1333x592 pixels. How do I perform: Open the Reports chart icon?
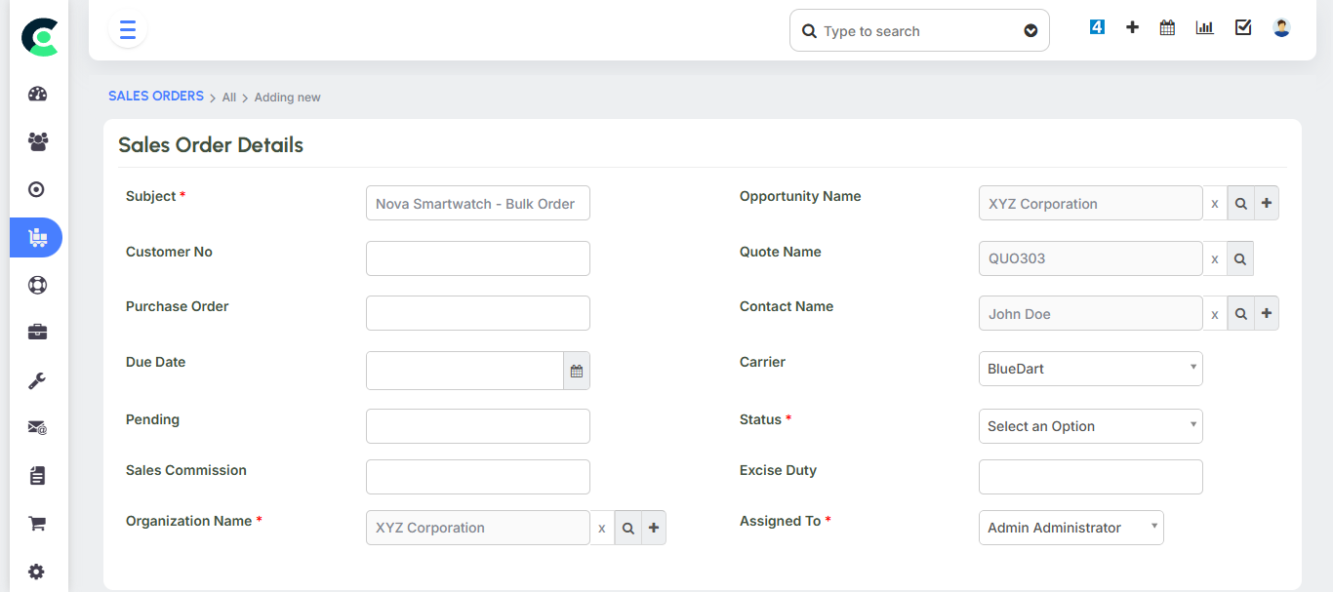pos(1203,26)
